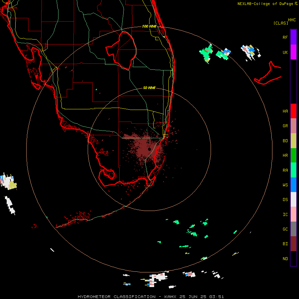
Task: Click the black radar site dot
Action: [x=149, y=149]
